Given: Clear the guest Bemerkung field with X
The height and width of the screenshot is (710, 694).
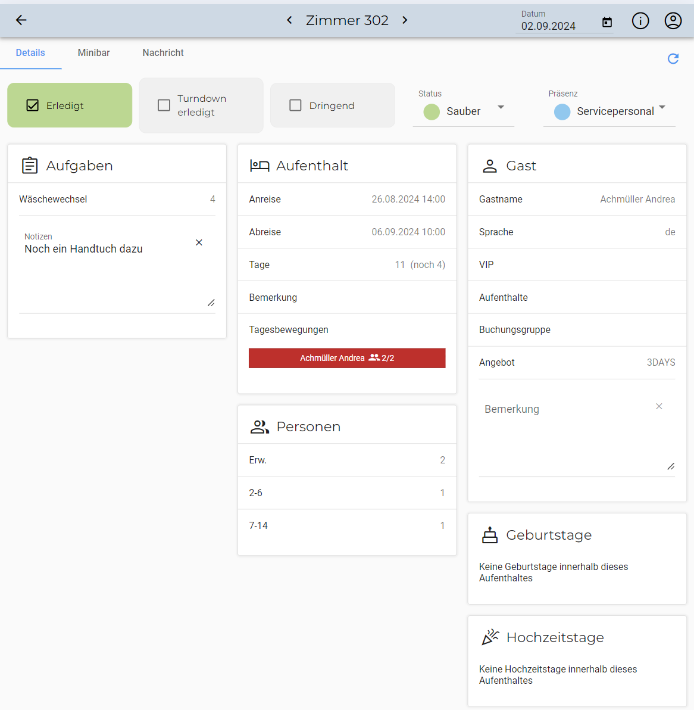Looking at the screenshot, I should [x=659, y=406].
